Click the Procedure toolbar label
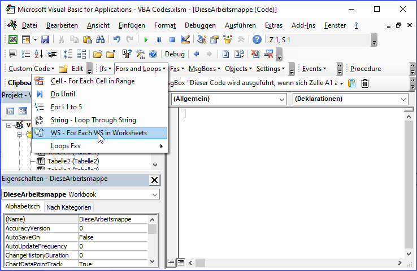 pos(366,69)
